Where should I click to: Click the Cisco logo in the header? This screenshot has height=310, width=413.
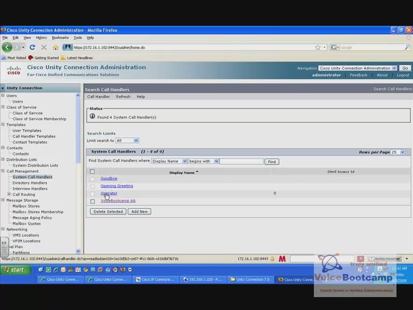click(14, 70)
